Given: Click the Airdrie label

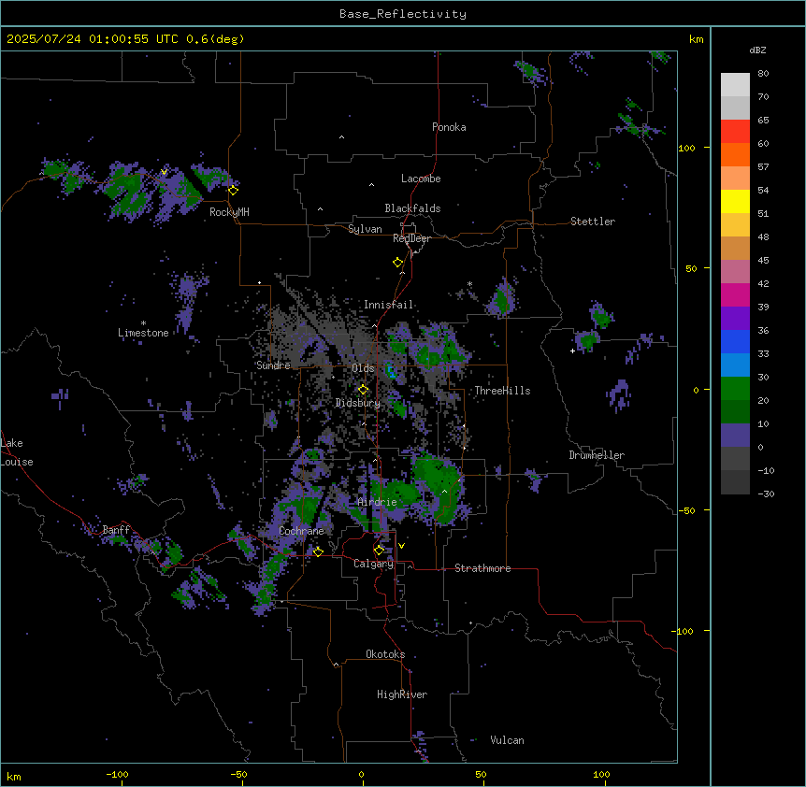Looking at the screenshot, I should [377, 502].
